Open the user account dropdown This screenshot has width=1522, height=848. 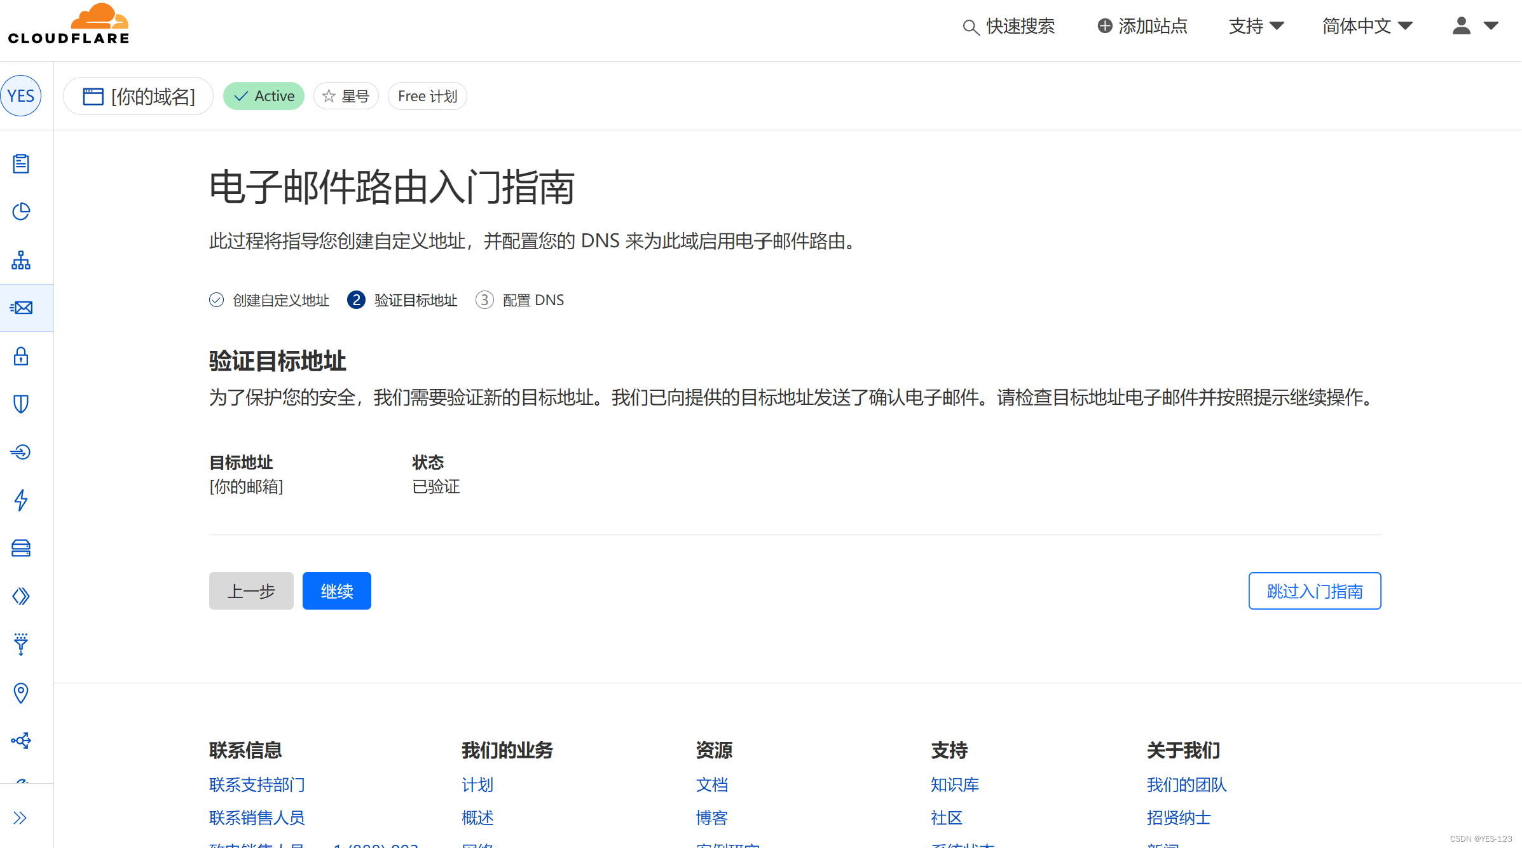tap(1475, 26)
